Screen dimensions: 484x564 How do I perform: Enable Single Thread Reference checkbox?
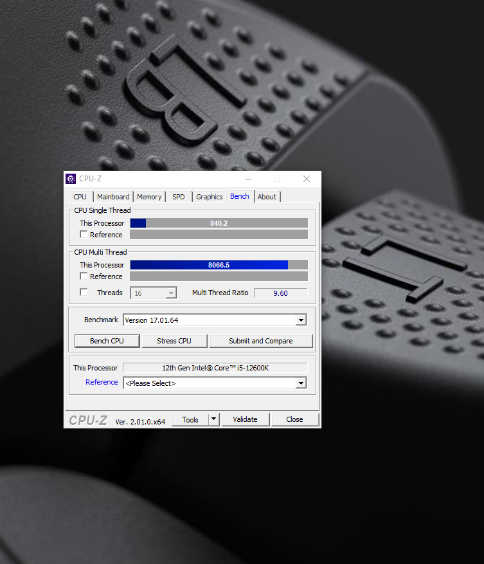point(84,235)
